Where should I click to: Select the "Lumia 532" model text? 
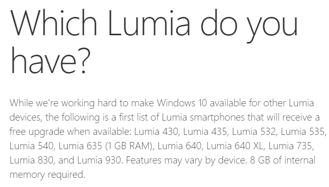[x=254, y=132]
